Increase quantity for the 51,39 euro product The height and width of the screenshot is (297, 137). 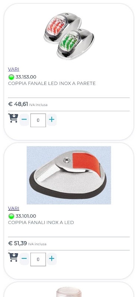52,259
